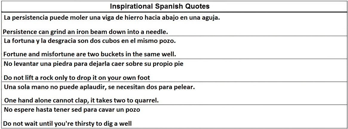The height and width of the screenshot is (129, 348).
Task: Click the word "quarrel" in the fourth translation
Action: click(147, 101)
